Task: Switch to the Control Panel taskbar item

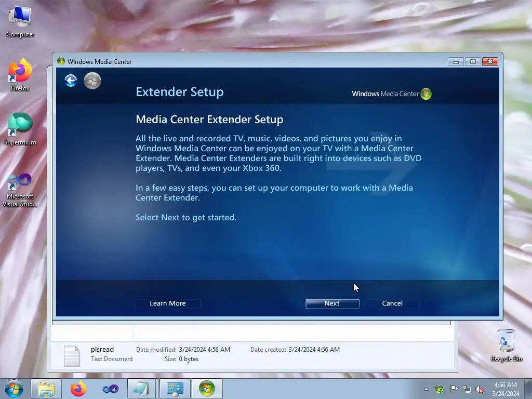Action: (175, 389)
